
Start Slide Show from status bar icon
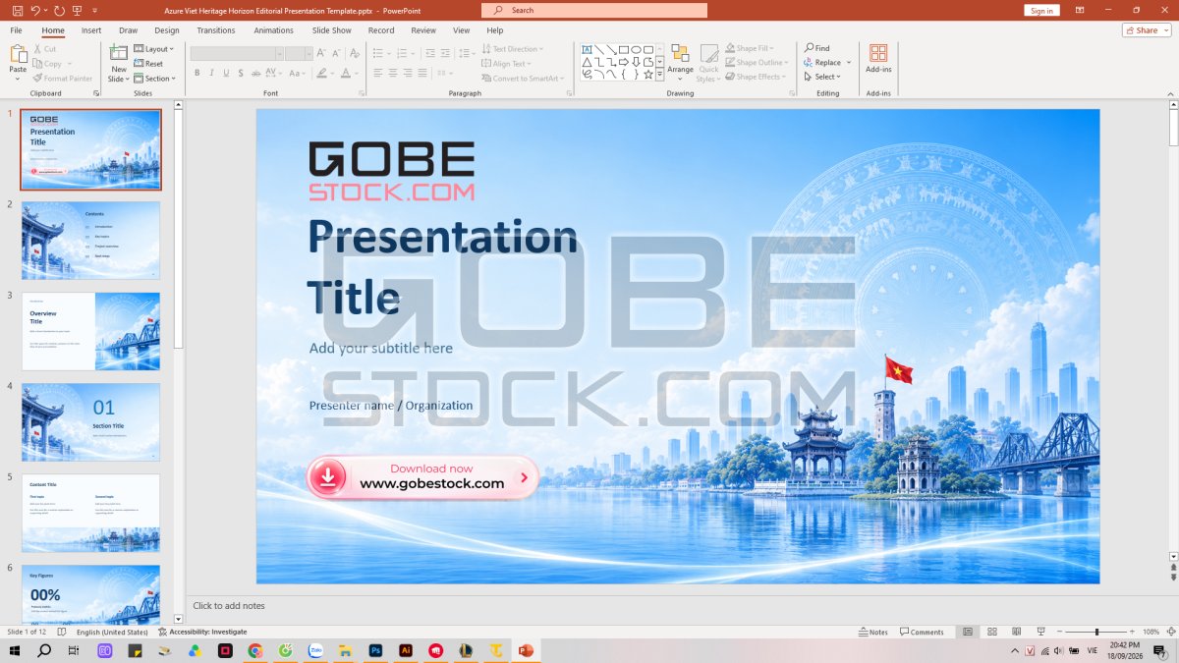[1040, 632]
